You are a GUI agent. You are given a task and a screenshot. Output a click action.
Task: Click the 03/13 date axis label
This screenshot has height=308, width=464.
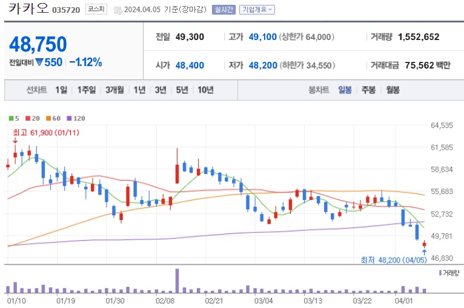tap(313, 301)
